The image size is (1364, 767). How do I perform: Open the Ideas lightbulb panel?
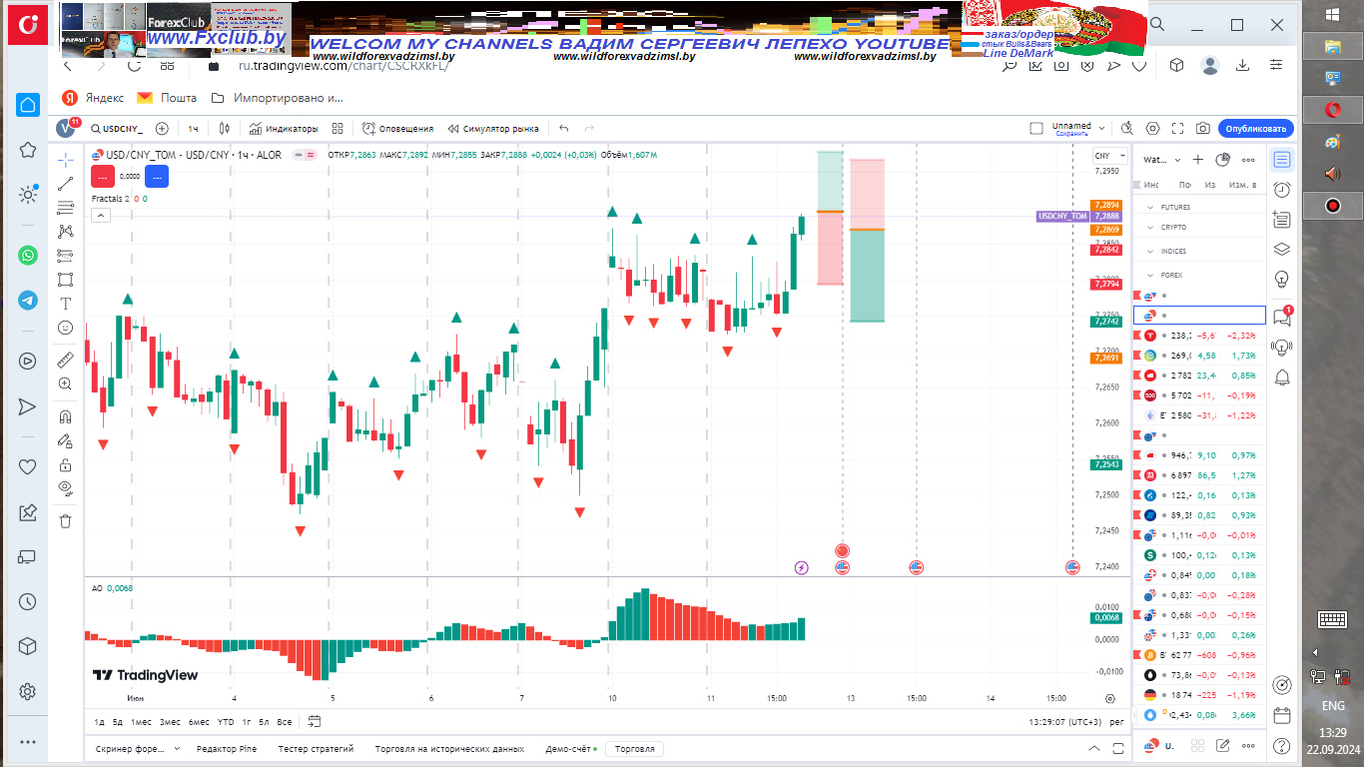click(1282, 279)
